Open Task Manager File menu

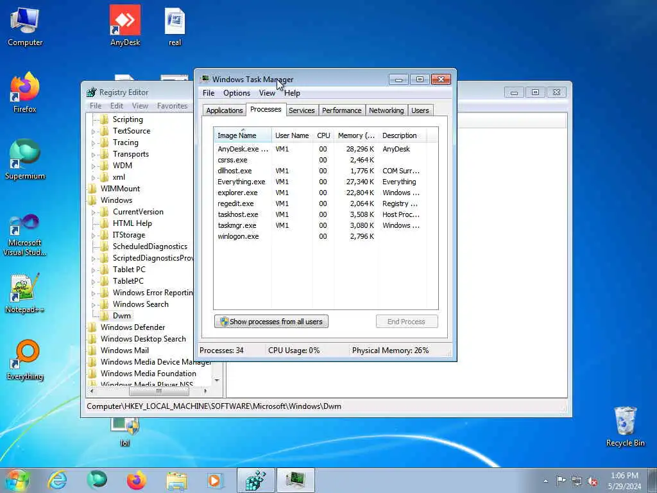209,93
